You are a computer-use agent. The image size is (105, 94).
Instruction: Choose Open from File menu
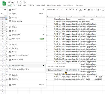pos(27,14)
